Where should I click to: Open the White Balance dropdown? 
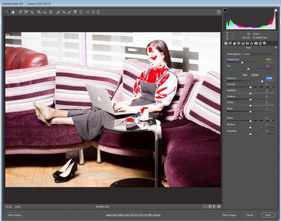(258, 54)
